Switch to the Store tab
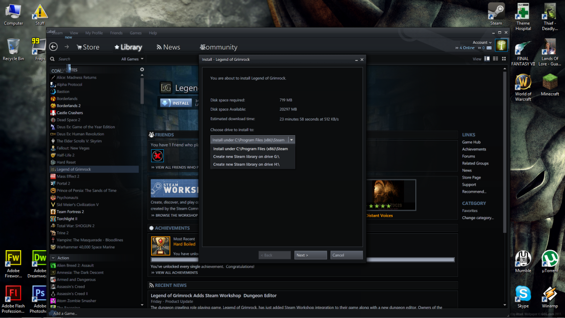Image resolution: width=565 pixels, height=318 pixels. (88, 47)
